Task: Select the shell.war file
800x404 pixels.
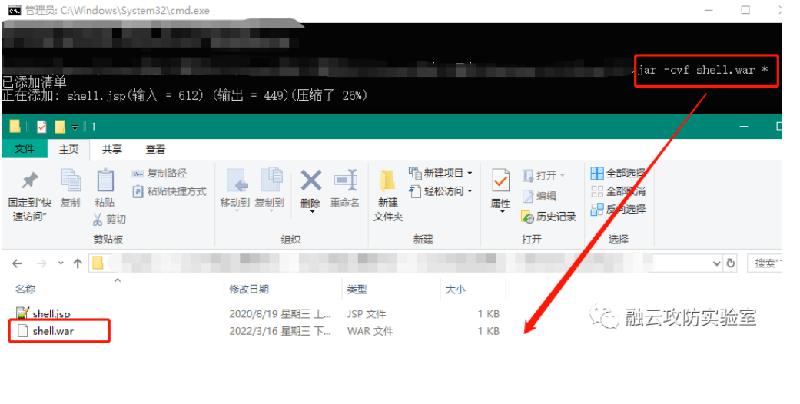Action: point(53,331)
